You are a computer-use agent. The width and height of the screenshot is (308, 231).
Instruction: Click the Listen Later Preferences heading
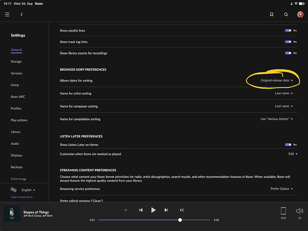coord(81,136)
